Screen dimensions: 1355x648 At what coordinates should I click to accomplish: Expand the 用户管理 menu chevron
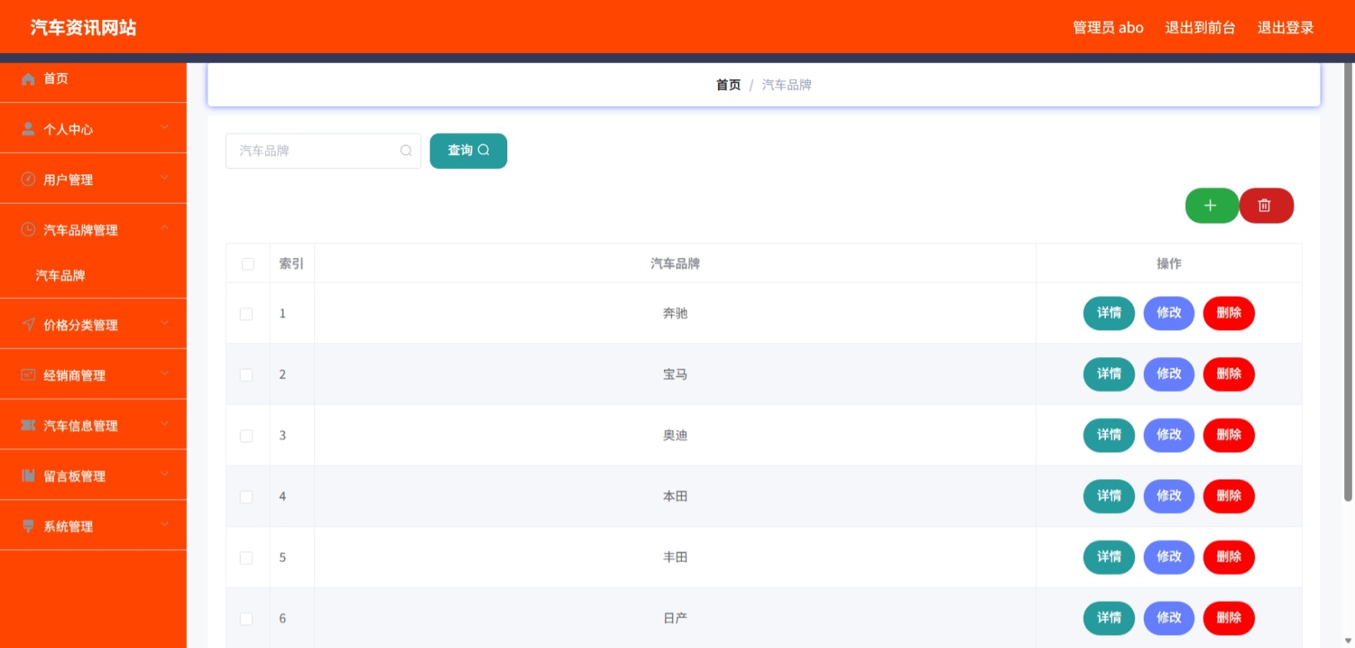click(164, 177)
